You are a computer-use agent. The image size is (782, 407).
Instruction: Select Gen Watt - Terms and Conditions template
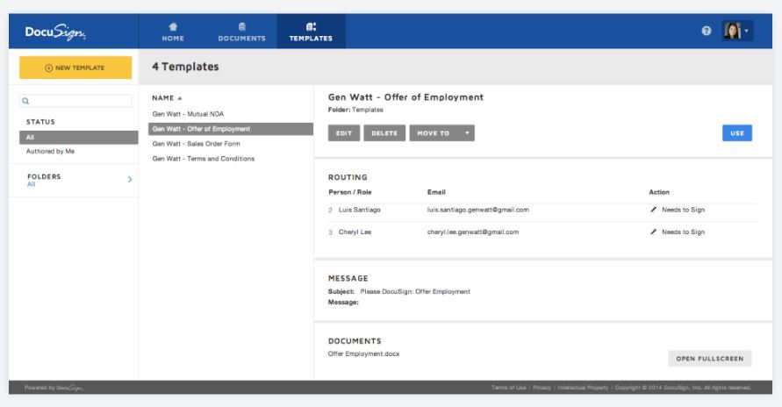(204, 159)
